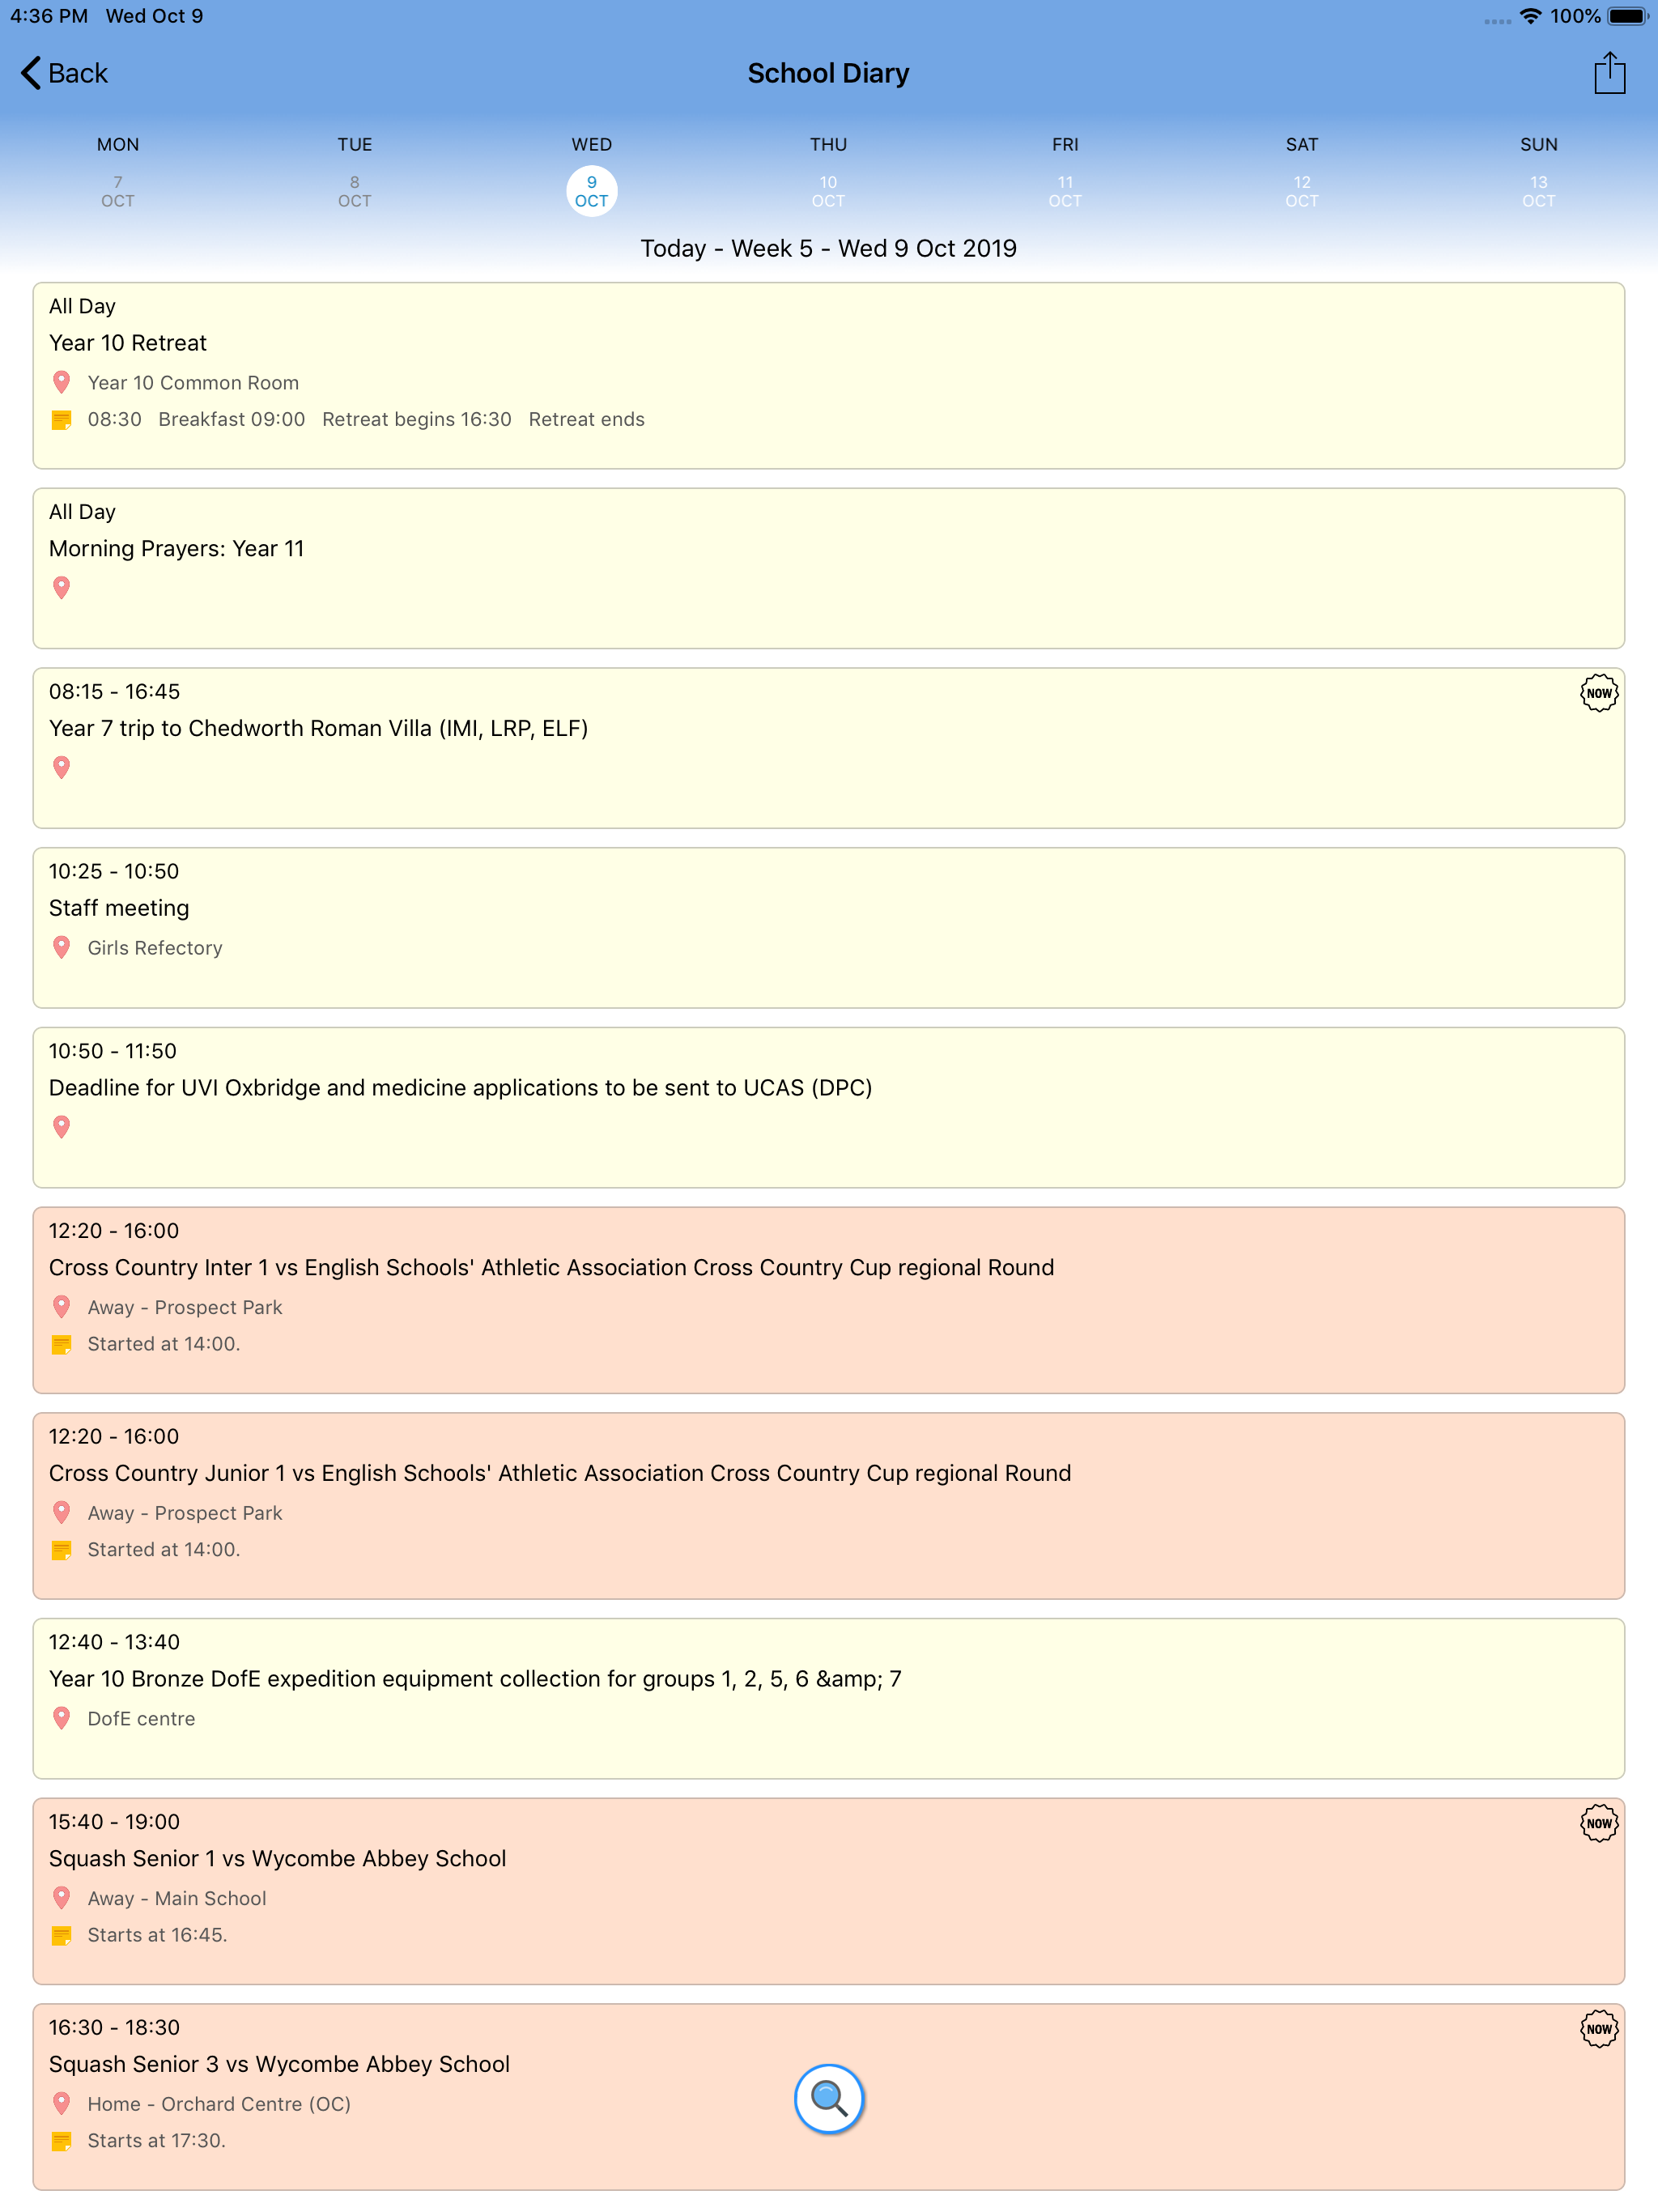Tap note icon Starts at 17:30
Image resolution: width=1658 pixels, height=2212 pixels.
[x=61, y=2141]
